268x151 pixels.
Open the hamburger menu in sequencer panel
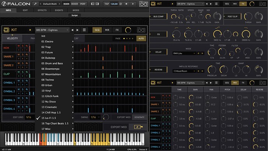[x=84, y=30]
